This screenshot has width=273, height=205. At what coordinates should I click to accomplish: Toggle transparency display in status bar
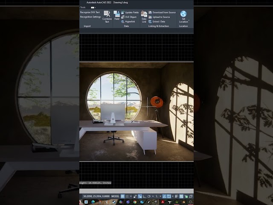point(181,196)
